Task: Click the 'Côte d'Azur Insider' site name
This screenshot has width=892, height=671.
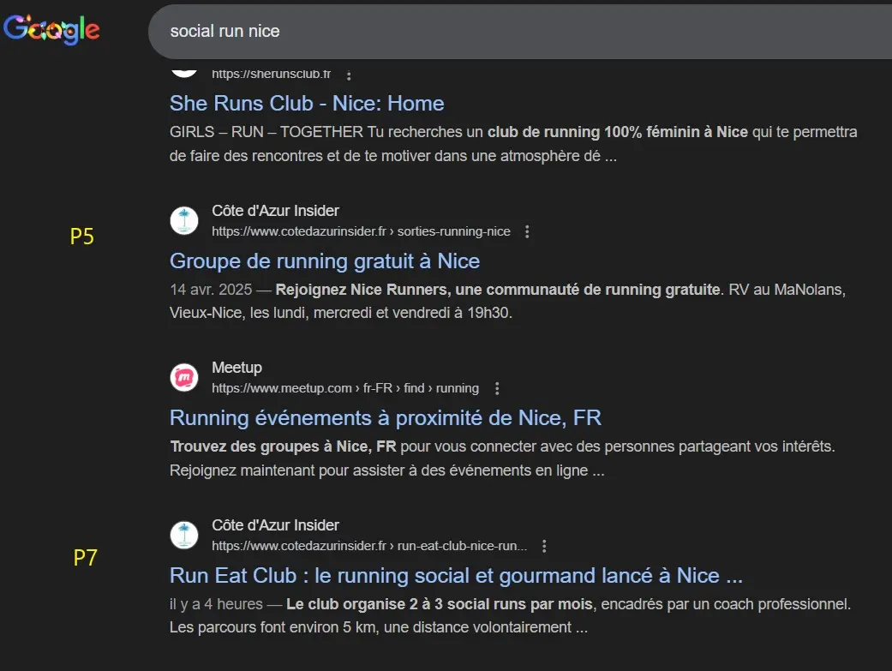Action: tap(274, 210)
